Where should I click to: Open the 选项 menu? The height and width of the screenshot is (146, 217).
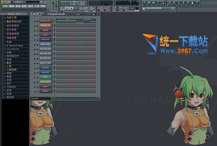point(30,6)
